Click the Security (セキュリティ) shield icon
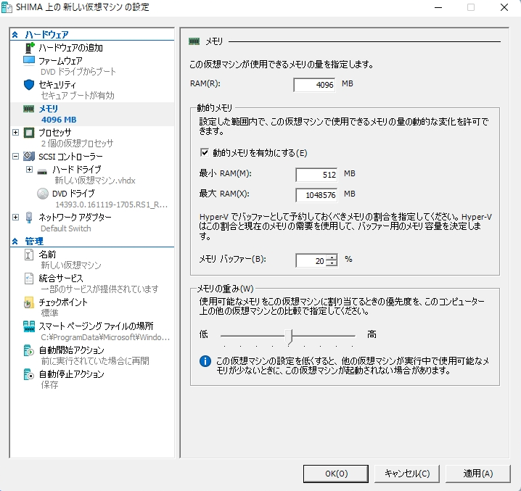This screenshot has width=521, height=491. point(29,85)
